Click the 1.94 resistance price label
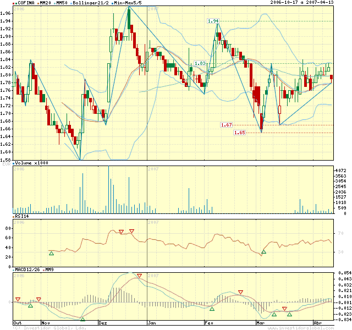This screenshot has width=352, height=330. click(213, 21)
